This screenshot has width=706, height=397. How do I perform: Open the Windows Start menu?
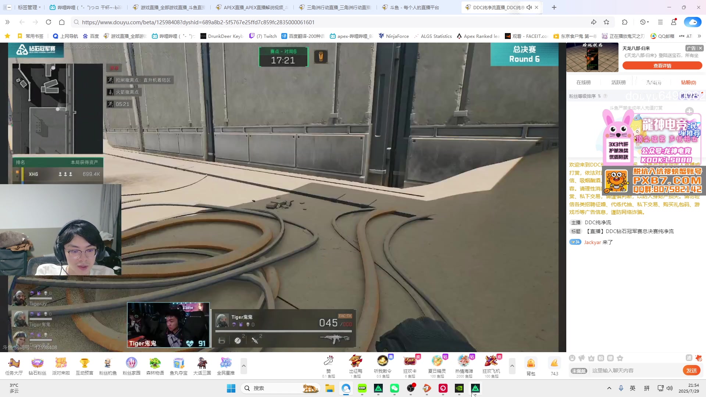click(x=231, y=388)
